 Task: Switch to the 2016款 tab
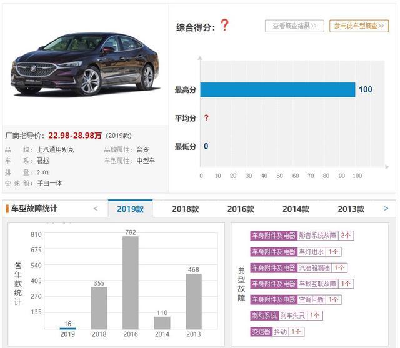(x=241, y=209)
